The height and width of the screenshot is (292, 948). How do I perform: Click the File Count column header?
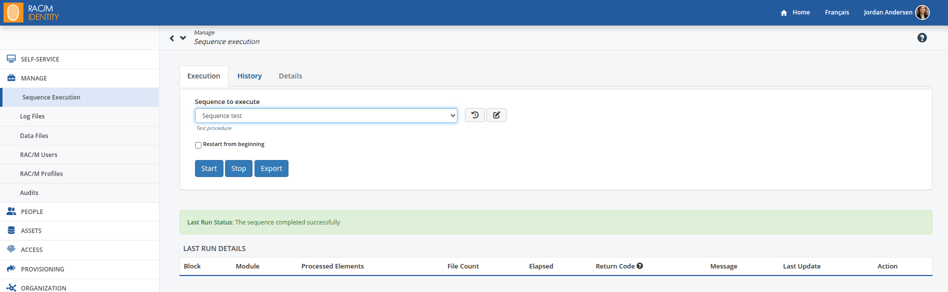pos(463,266)
